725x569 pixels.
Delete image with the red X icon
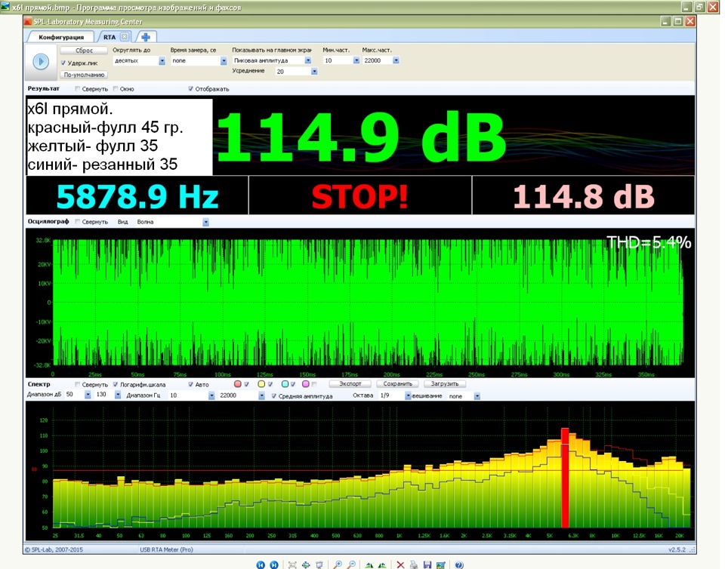click(400, 564)
